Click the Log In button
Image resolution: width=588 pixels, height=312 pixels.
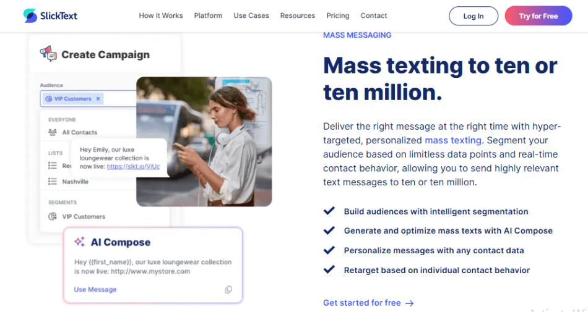[x=473, y=16]
